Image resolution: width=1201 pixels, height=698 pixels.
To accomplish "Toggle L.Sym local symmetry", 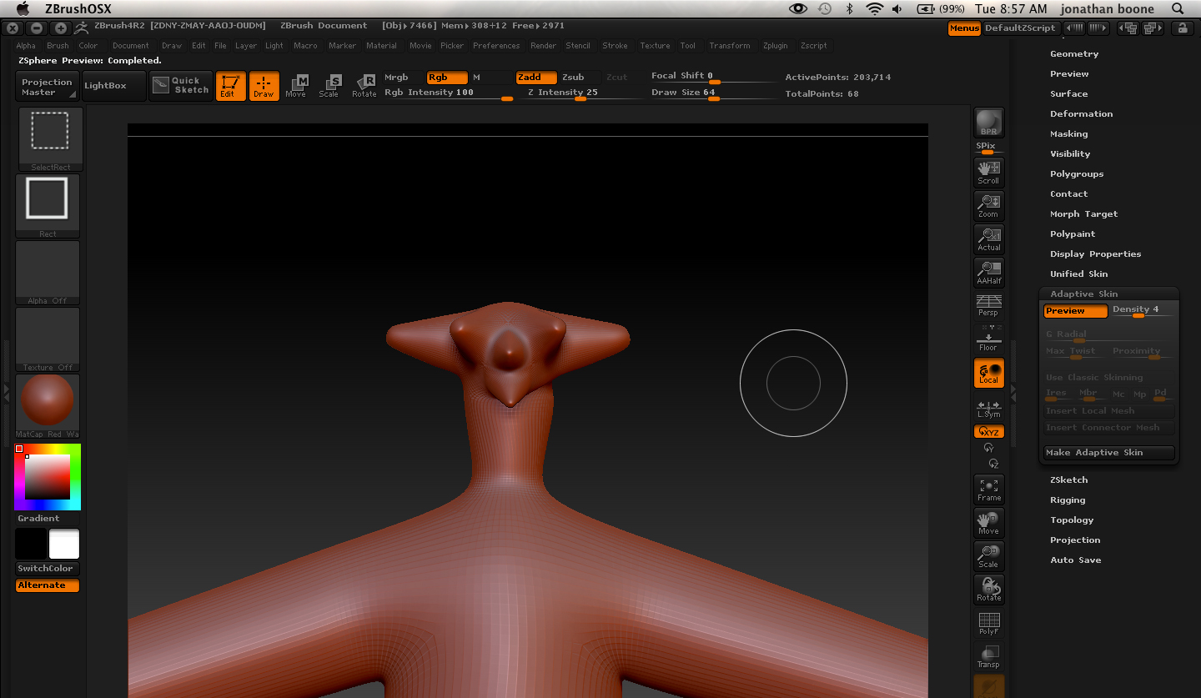I will pos(988,406).
